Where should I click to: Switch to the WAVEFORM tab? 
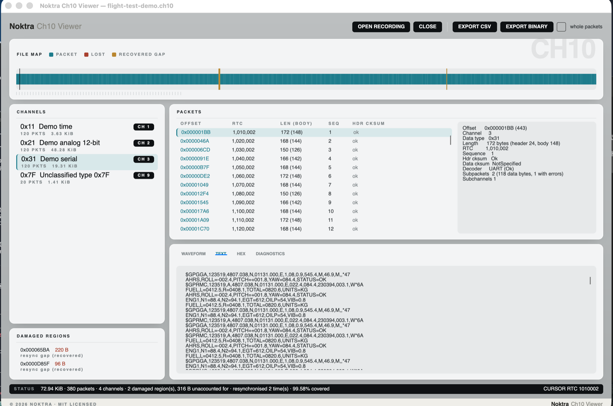[x=193, y=254]
